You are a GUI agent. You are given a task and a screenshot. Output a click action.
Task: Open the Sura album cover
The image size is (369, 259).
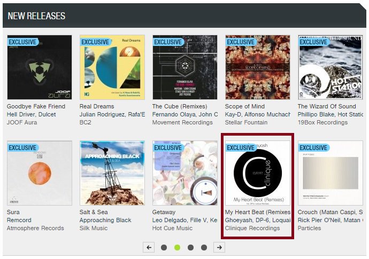click(x=39, y=173)
